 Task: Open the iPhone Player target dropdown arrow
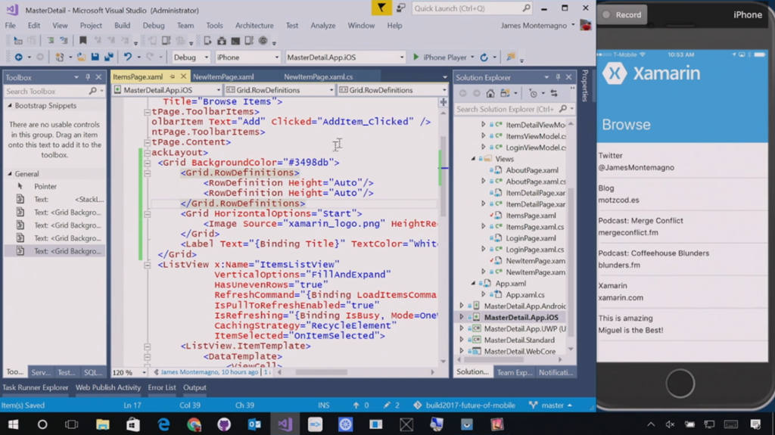(472, 57)
